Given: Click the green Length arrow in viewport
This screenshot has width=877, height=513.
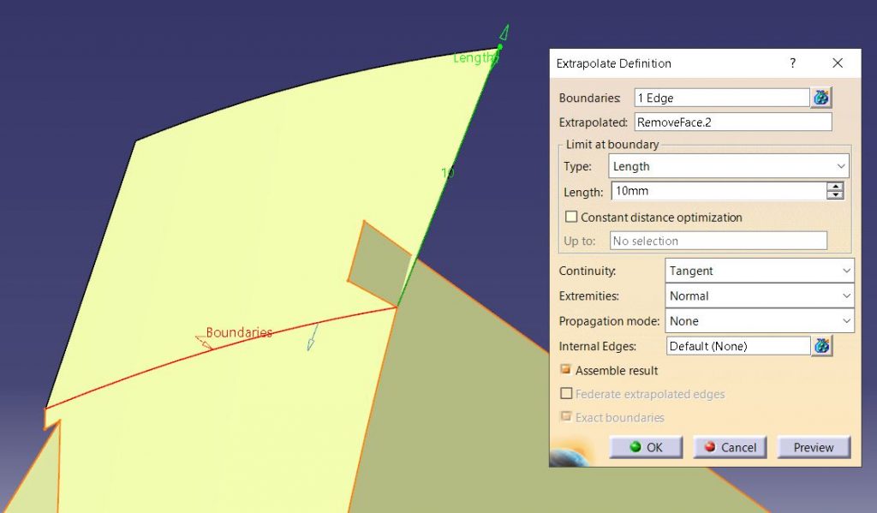Looking at the screenshot, I should click(x=502, y=32).
